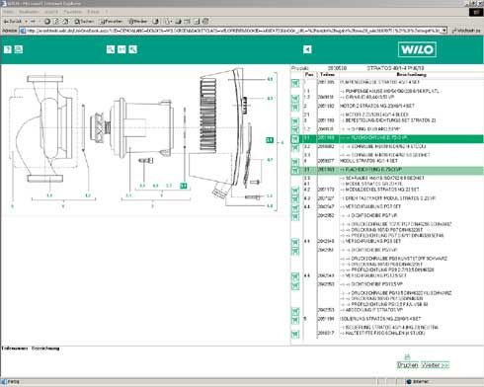Open the help question-mark icon in green header

coord(8,49)
